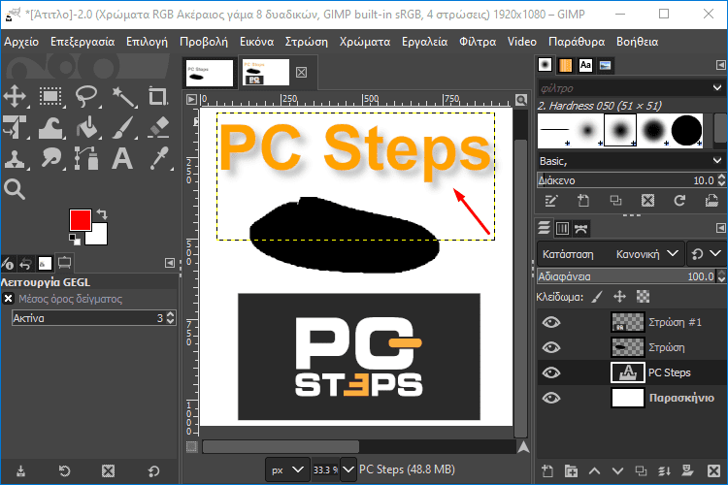Select the Free Select lasso tool
The image size is (728, 485).
[x=86, y=97]
